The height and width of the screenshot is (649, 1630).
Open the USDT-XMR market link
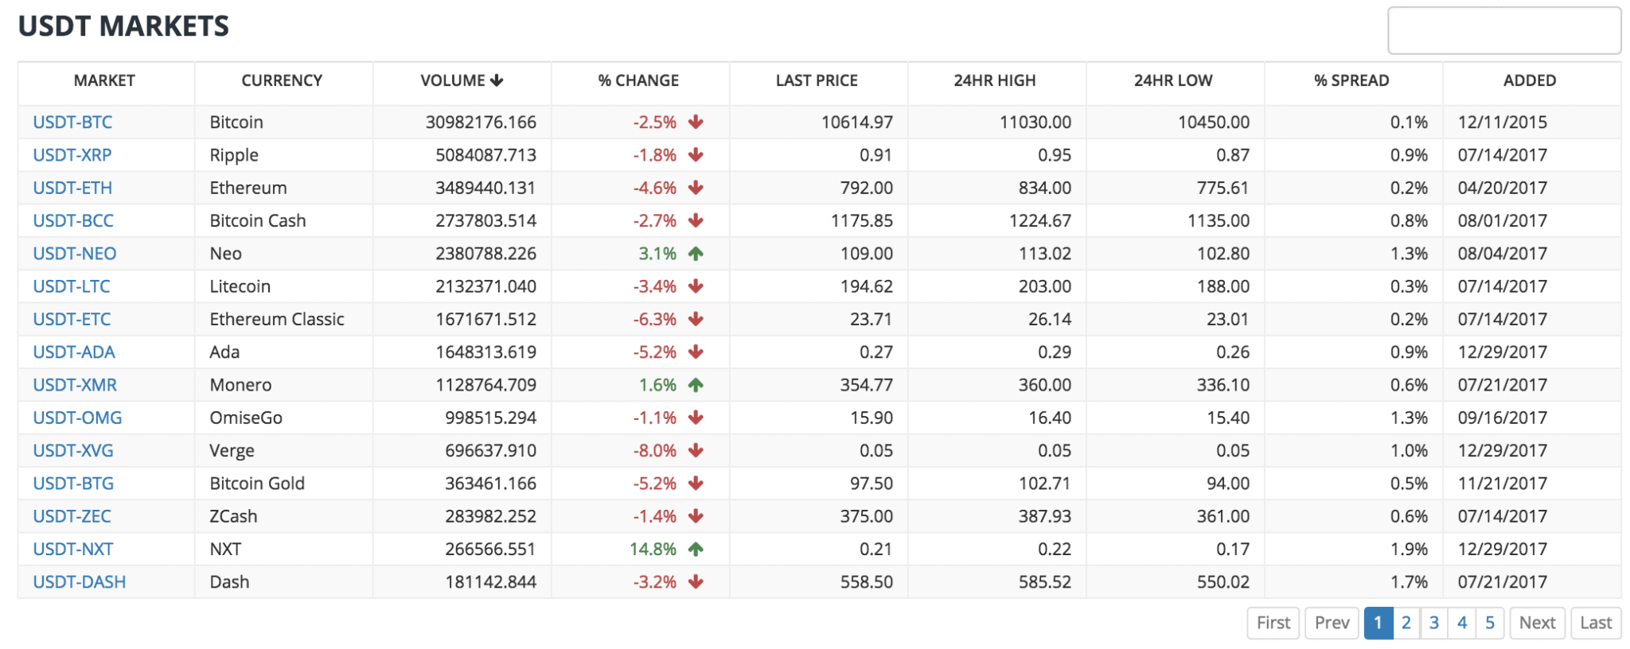pyautogui.click(x=75, y=385)
